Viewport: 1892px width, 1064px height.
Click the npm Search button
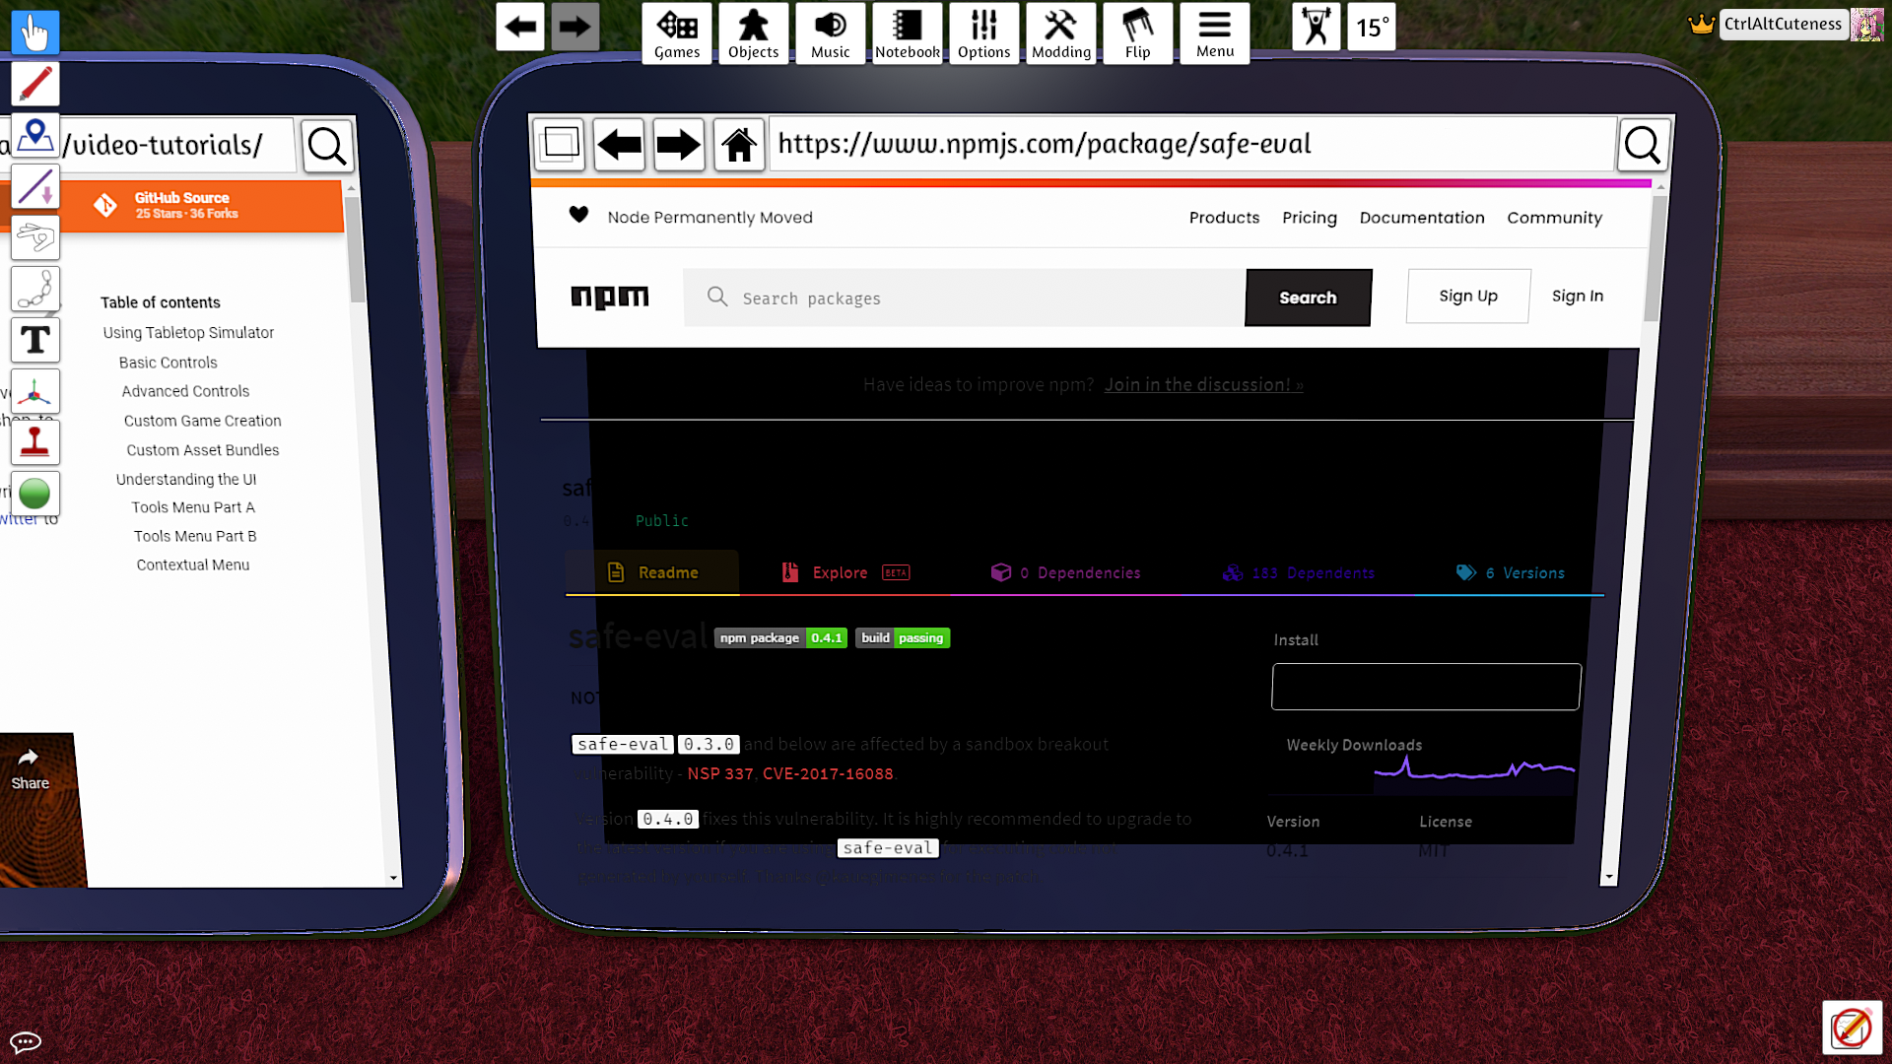point(1308,298)
